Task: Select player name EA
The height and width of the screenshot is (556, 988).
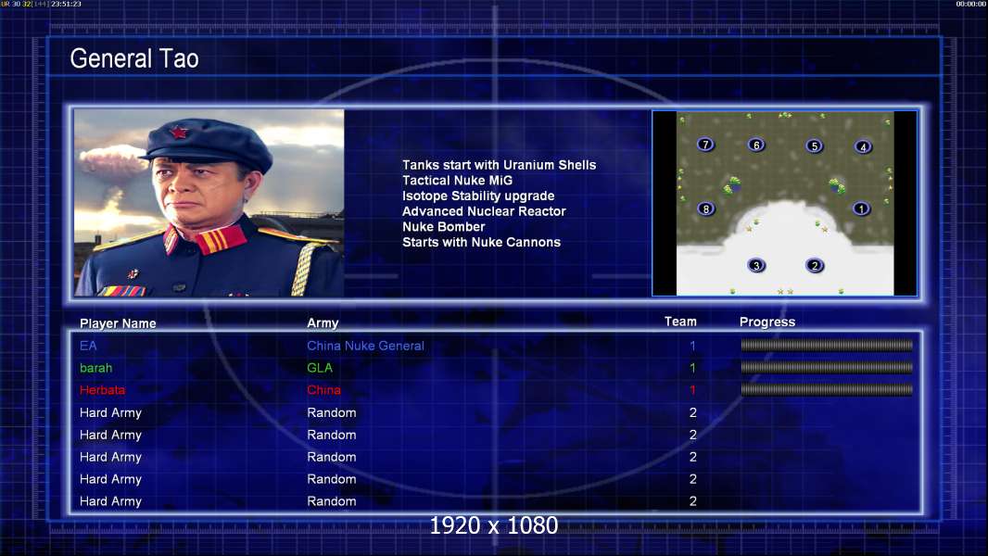Action: pyautogui.click(x=88, y=346)
